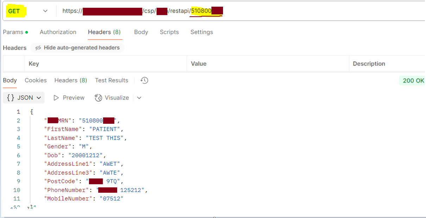Open the request Body tab
426x218 pixels.
[141, 32]
